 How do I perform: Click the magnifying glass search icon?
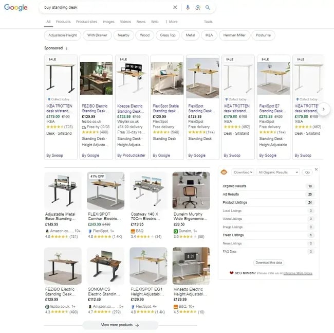pos(208,8)
